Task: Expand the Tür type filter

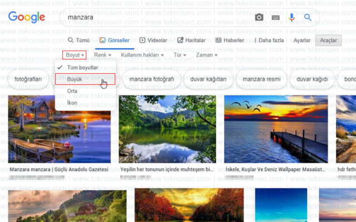Action: coord(180,55)
